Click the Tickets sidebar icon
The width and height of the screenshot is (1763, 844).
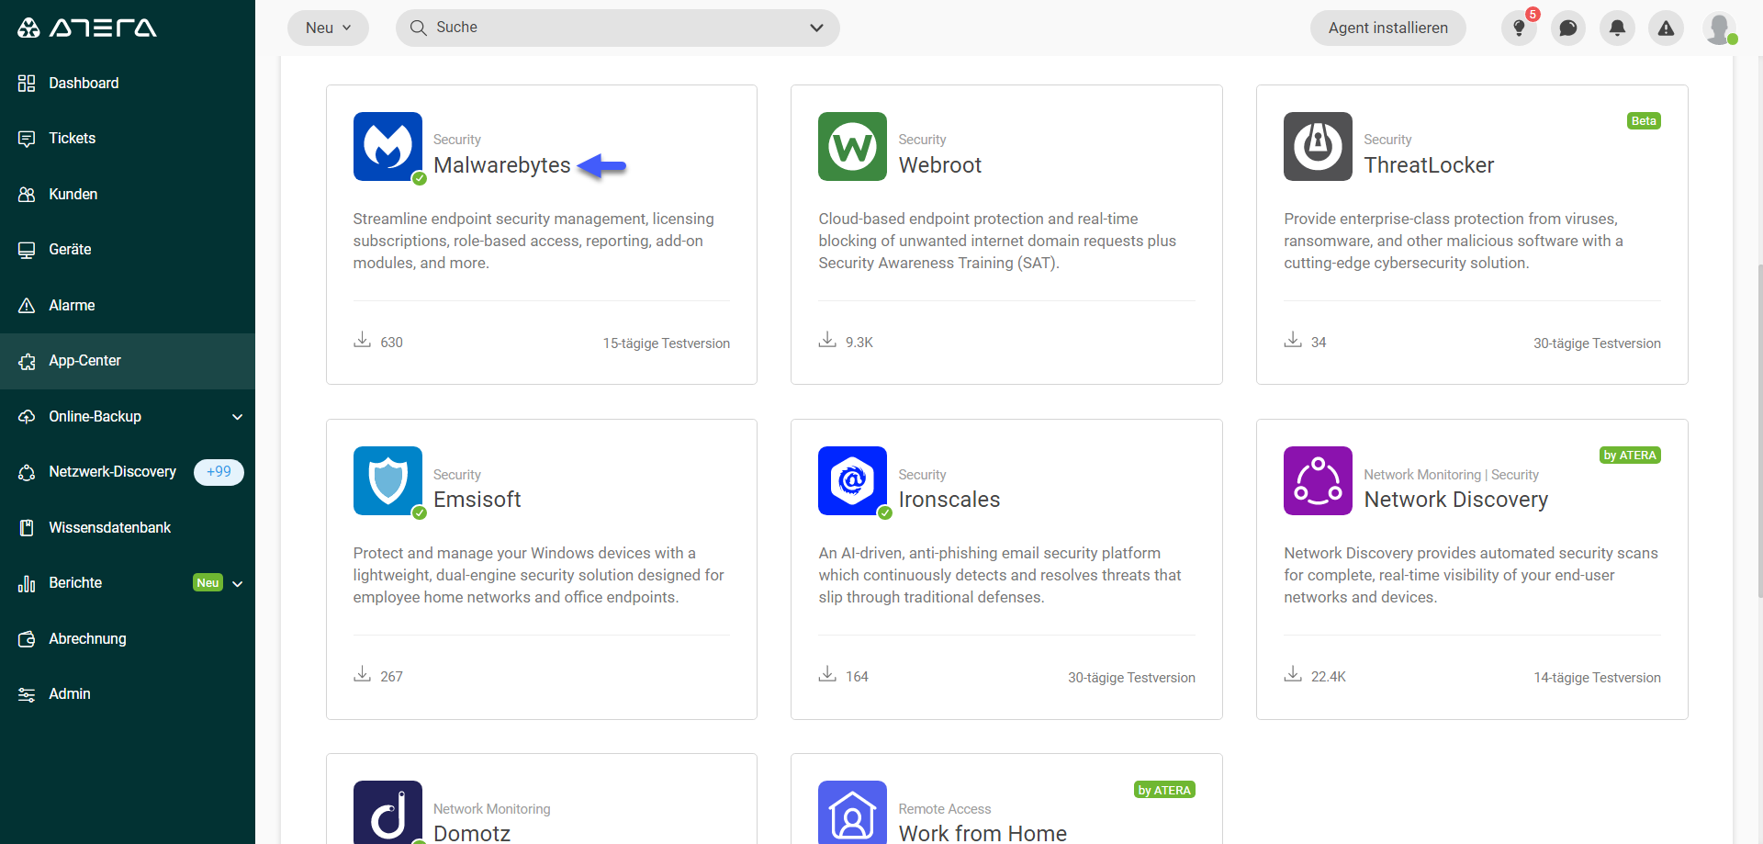tap(27, 139)
